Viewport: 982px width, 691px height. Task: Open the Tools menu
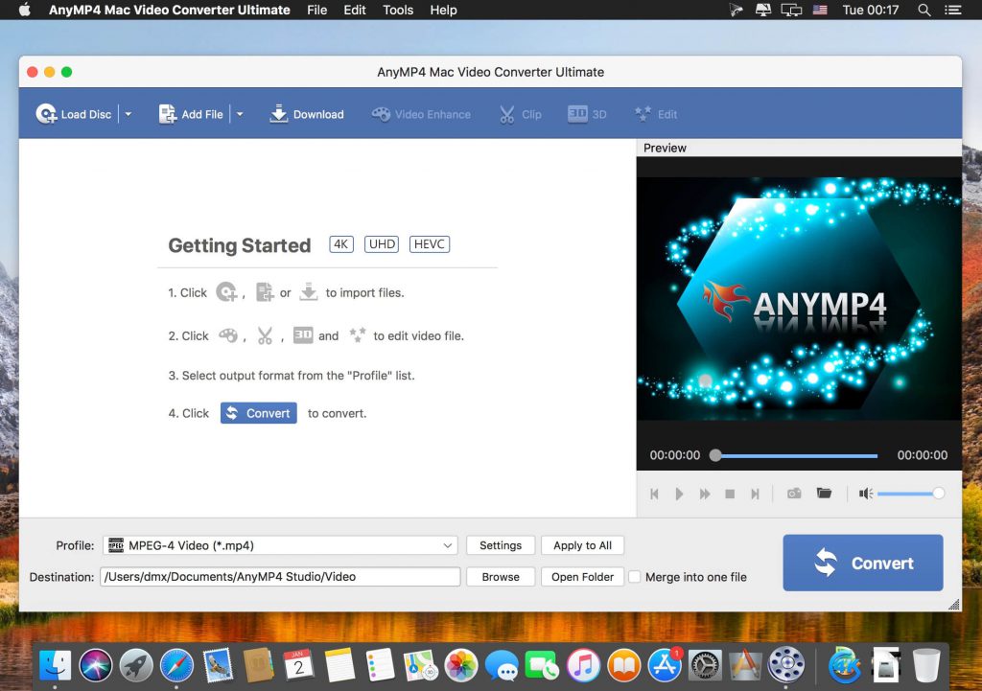pyautogui.click(x=397, y=10)
